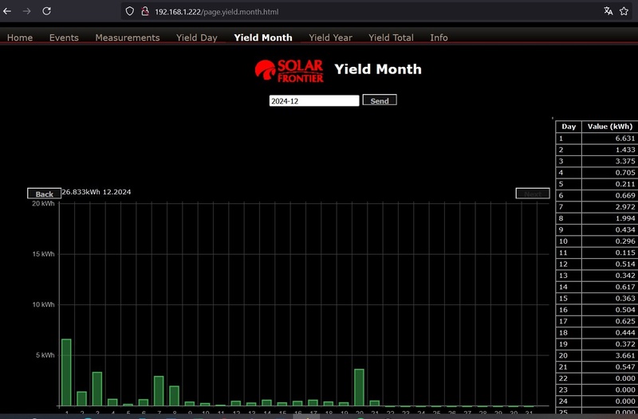Click the day 20 bar in chart

[x=360, y=387]
